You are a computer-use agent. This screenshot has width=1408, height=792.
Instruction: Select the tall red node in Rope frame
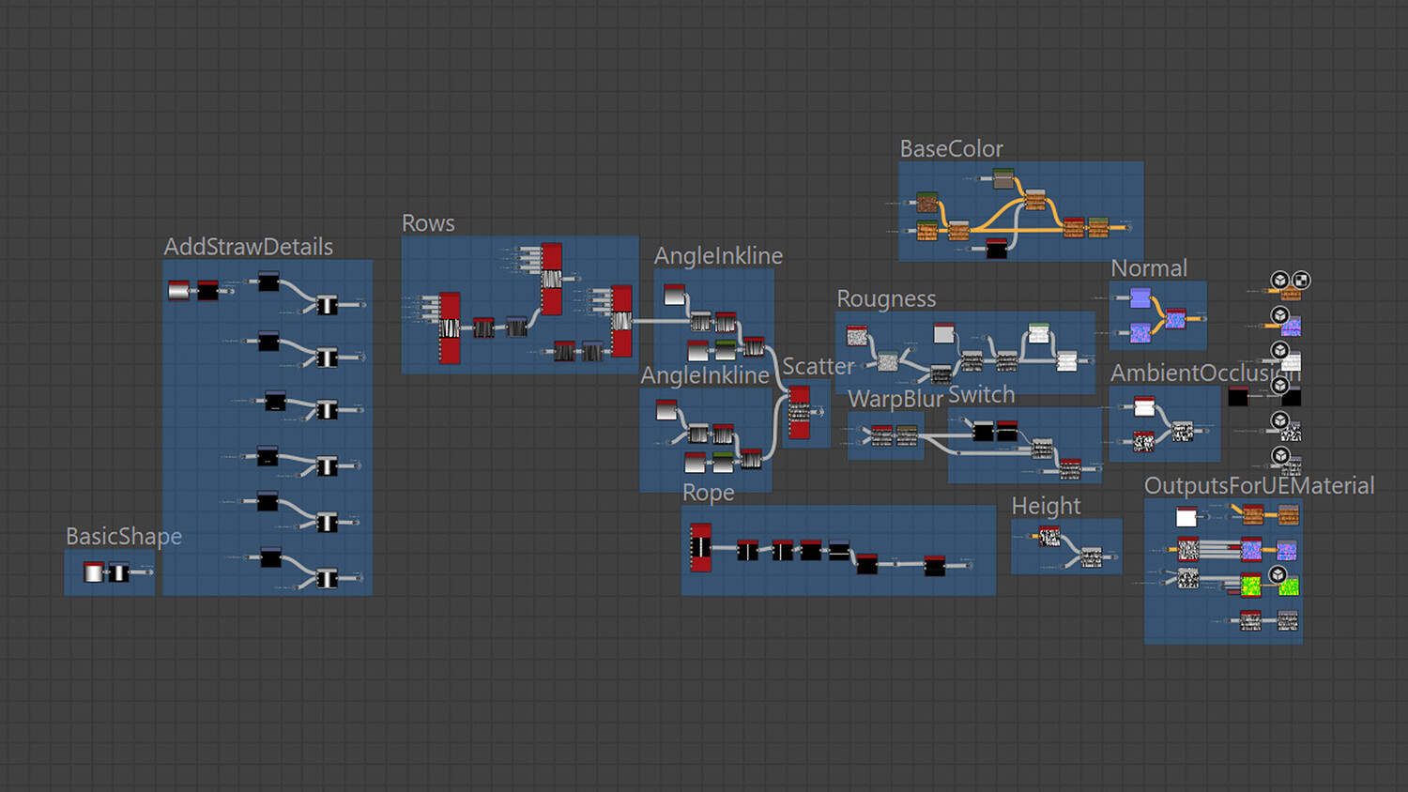pos(701,548)
